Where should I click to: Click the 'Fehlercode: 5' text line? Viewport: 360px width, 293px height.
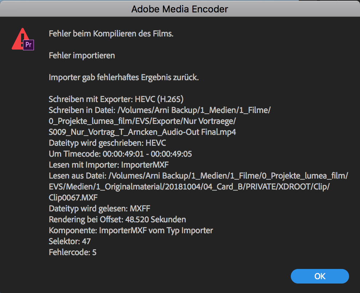coord(73,252)
